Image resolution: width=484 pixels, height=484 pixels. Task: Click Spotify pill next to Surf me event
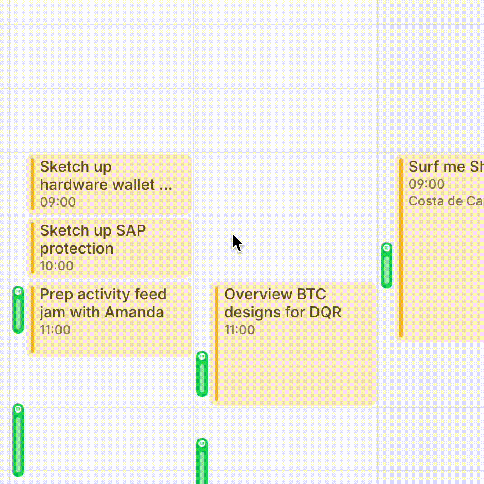(x=387, y=265)
